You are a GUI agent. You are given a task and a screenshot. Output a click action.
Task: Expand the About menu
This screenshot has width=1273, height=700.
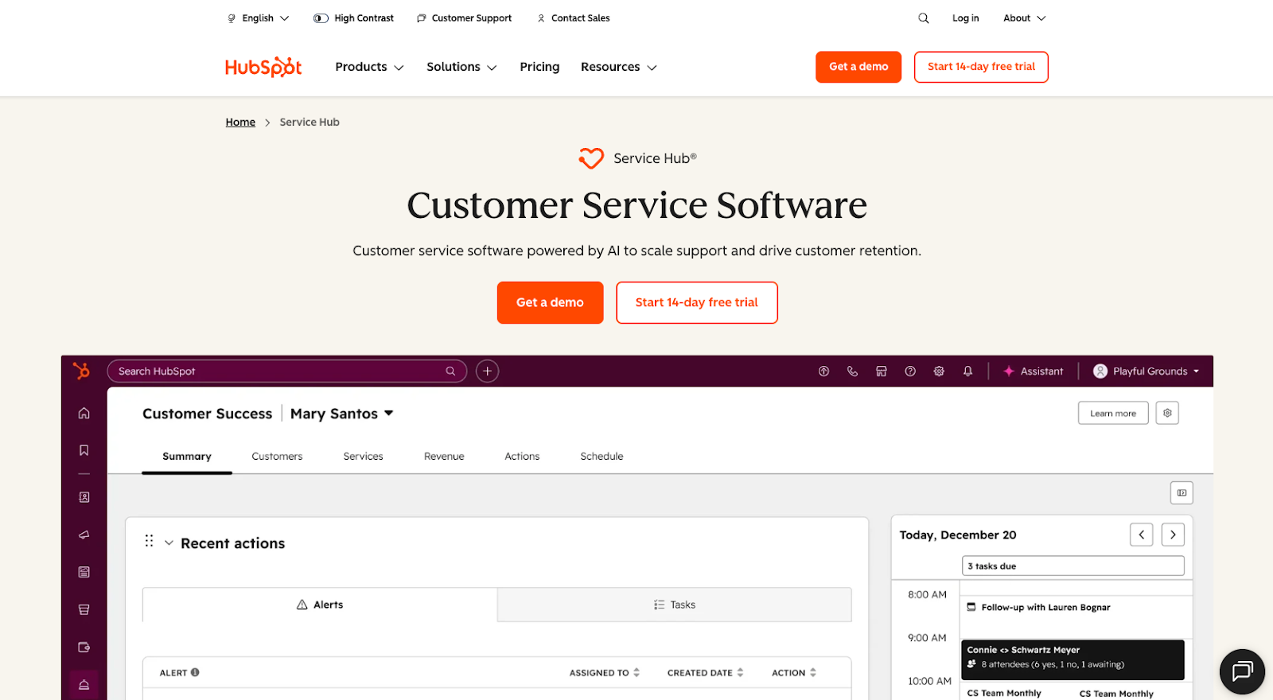tap(1025, 18)
